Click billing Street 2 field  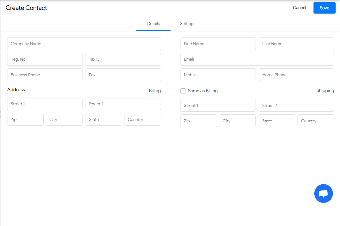pos(123,104)
